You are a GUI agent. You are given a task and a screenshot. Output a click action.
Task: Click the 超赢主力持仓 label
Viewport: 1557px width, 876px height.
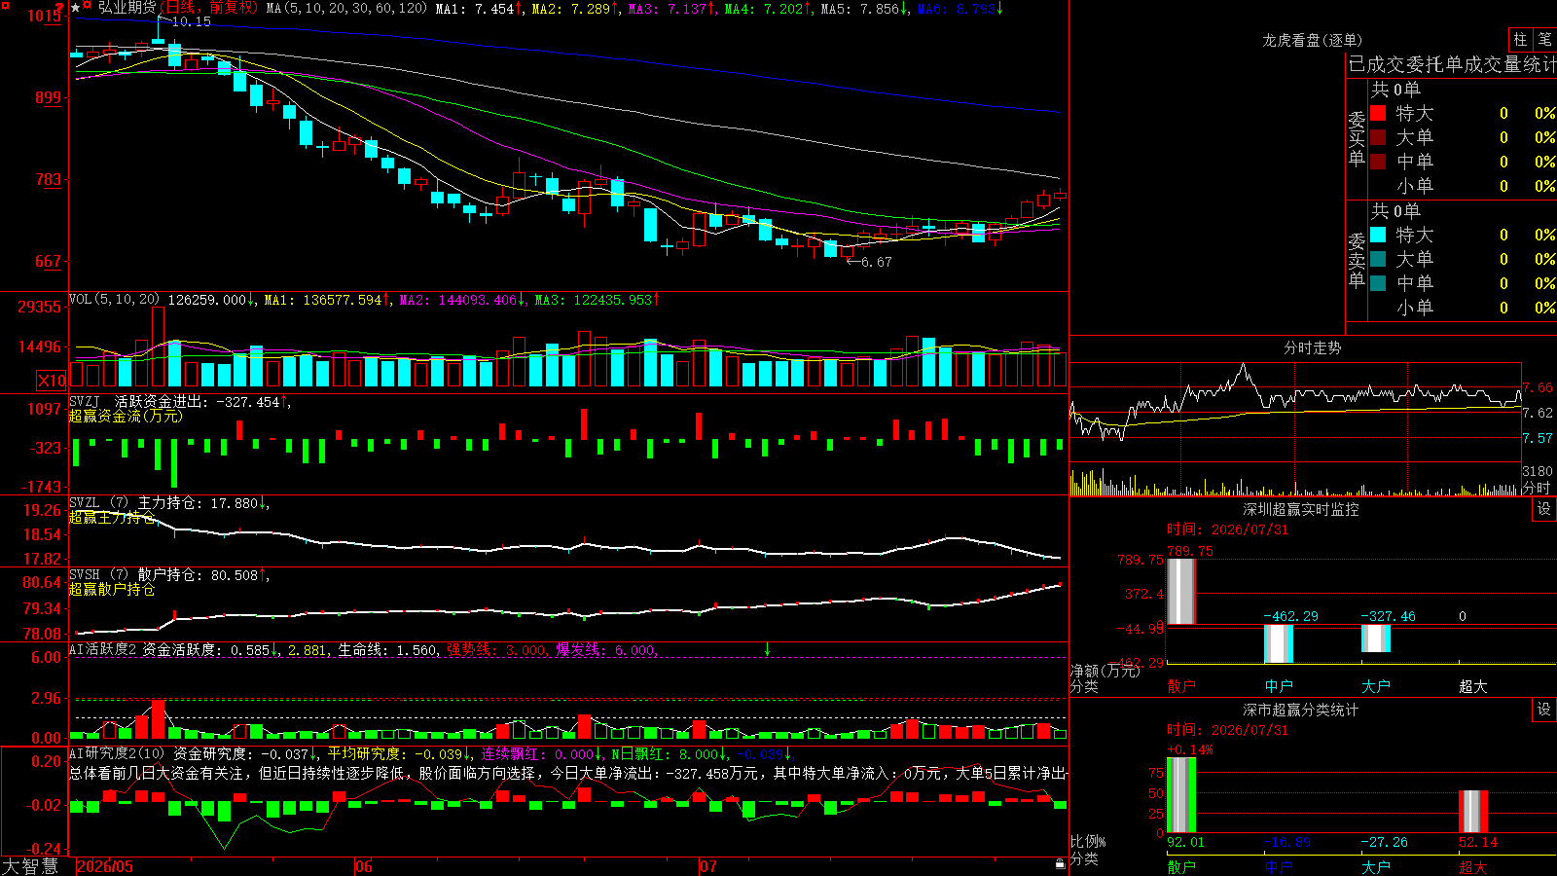point(112,517)
